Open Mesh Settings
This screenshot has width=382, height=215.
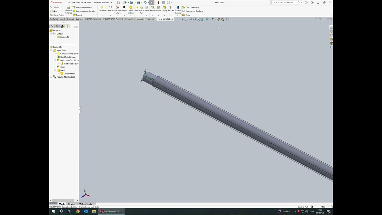click(x=131, y=10)
